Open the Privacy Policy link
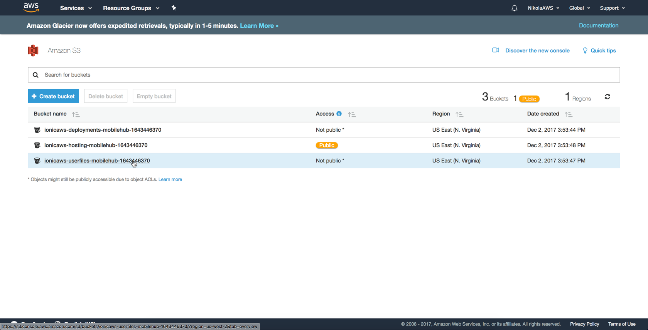The image size is (648, 330). (x=584, y=324)
